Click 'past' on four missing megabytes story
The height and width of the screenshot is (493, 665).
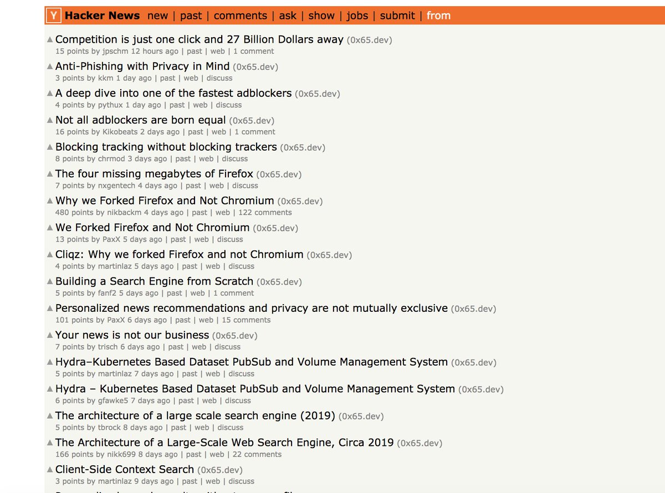point(193,186)
